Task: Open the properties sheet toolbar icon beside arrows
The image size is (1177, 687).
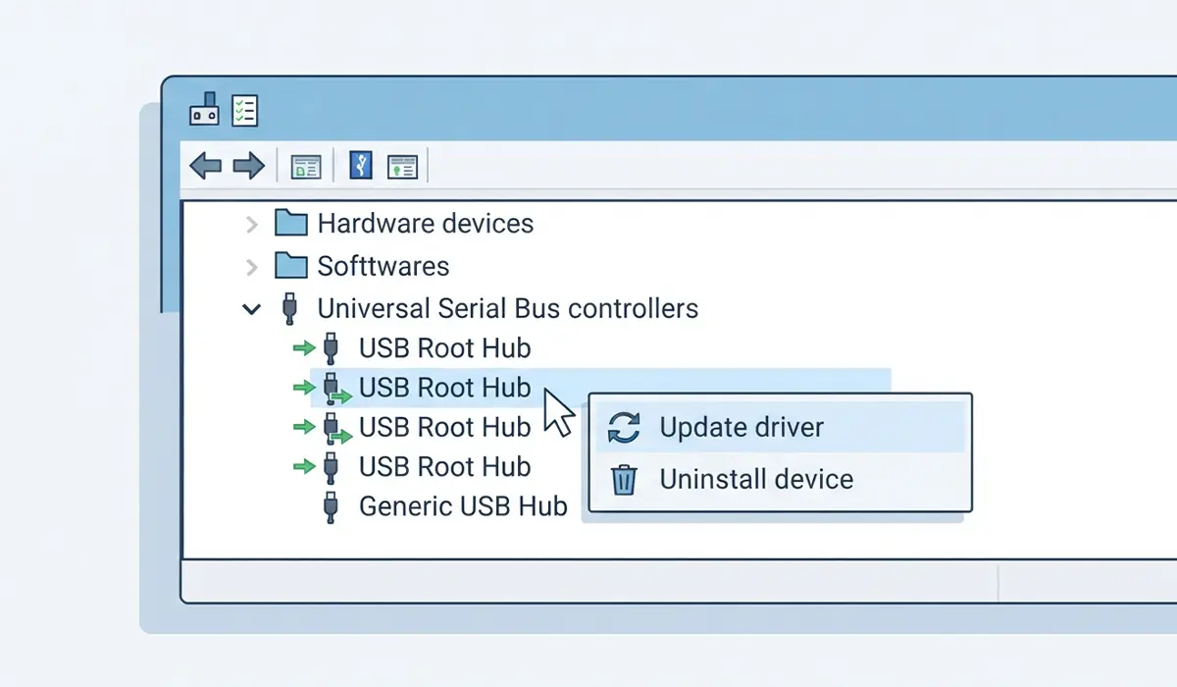Action: [x=306, y=168]
